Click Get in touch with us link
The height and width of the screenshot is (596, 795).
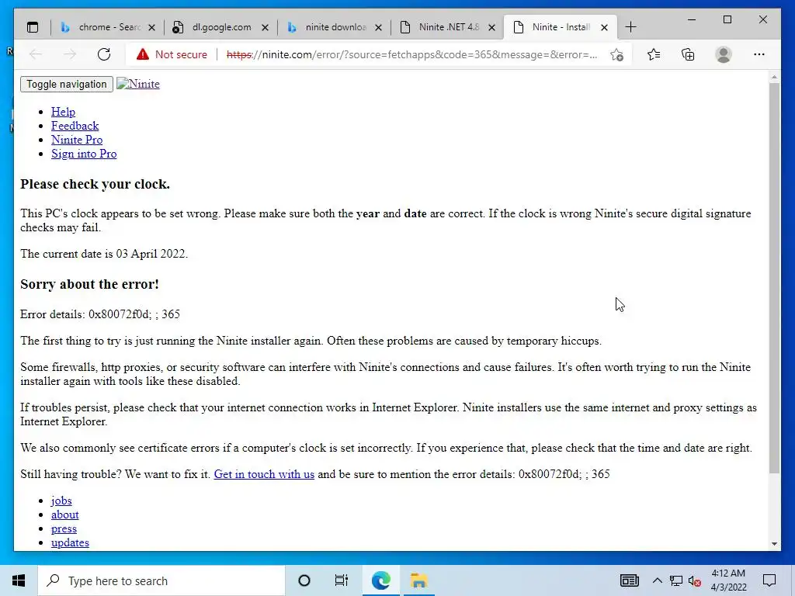pos(264,474)
